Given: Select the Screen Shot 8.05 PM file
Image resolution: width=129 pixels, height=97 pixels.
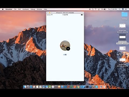Looking at the screenshot, I should tap(122, 37).
